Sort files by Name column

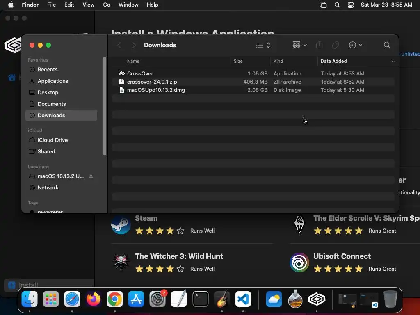pyautogui.click(x=133, y=62)
